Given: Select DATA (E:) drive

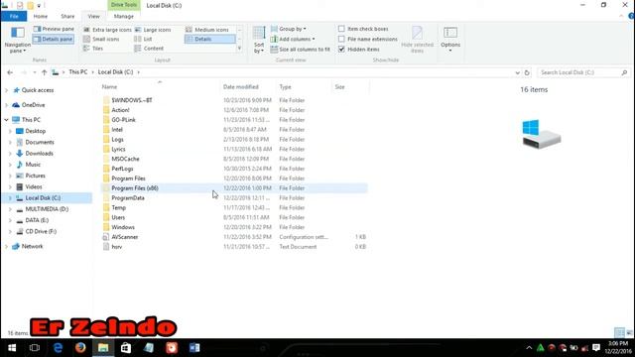Looking at the screenshot, I should click(37, 220).
